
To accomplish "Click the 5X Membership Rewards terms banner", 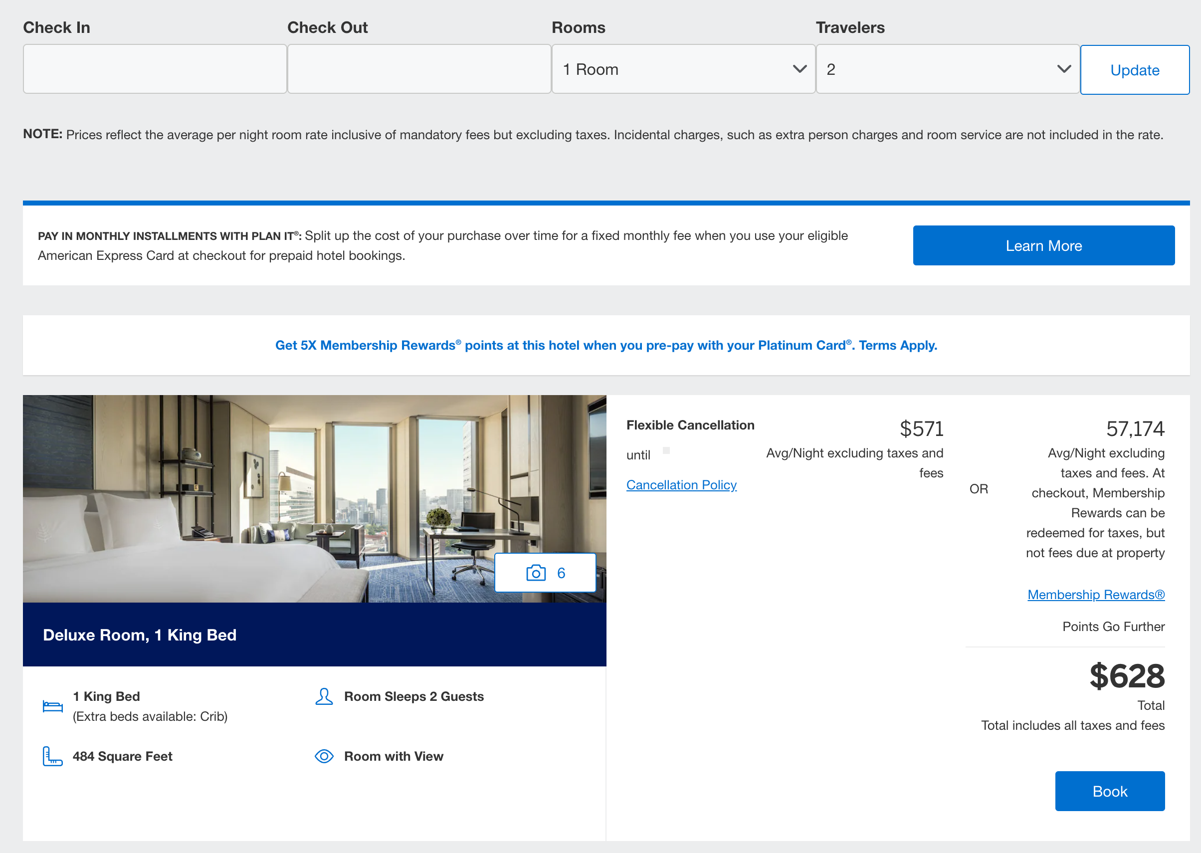I will (605, 345).
